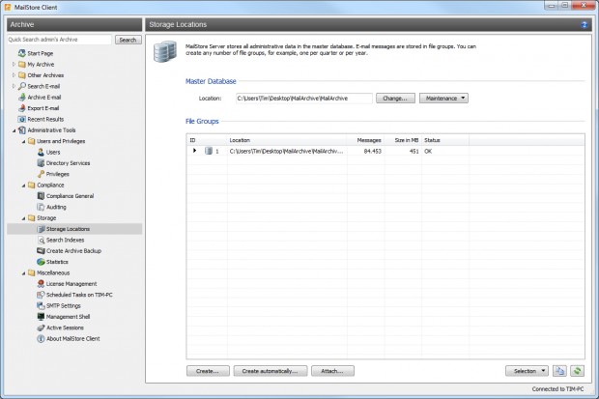Click the Administrative Tools icon

[22, 130]
